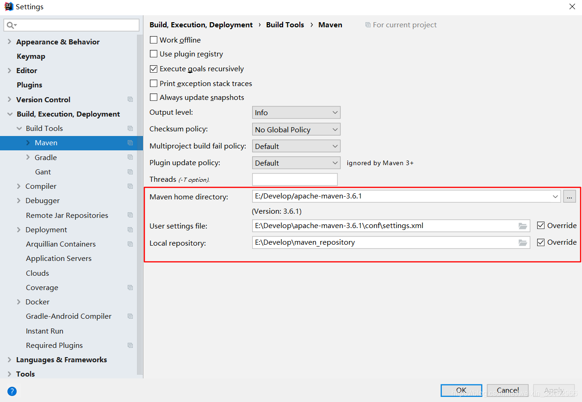582x402 pixels.
Task: Open Plugins settings page
Action: 30,85
